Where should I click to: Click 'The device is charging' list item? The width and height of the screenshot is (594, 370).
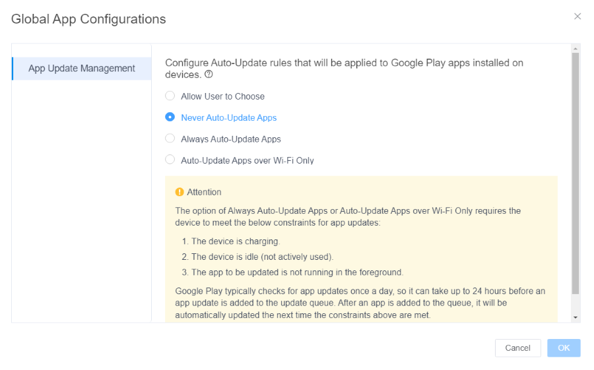point(231,241)
